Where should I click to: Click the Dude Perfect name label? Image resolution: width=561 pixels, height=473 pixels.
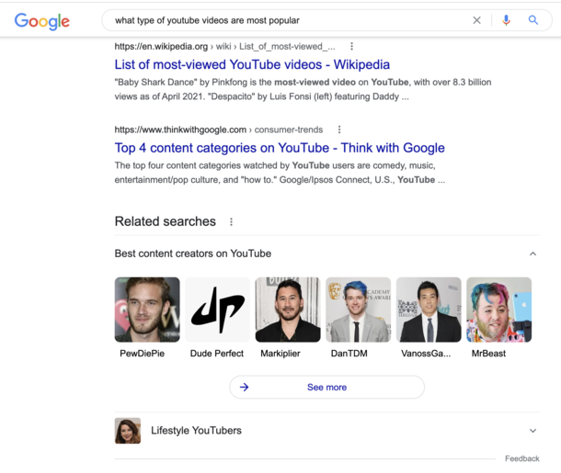[217, 354]
